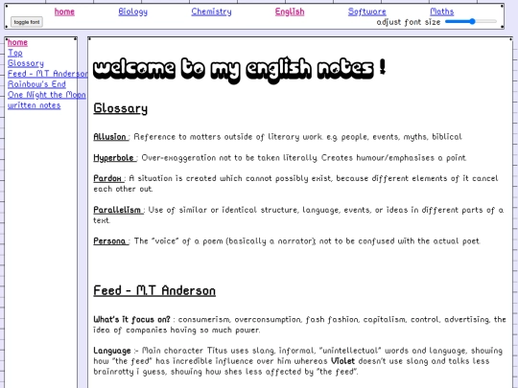Viewport: 518px width, 388px height.
Task: Go to Rainbow's End sidebar link
Action: pos(36,84)
